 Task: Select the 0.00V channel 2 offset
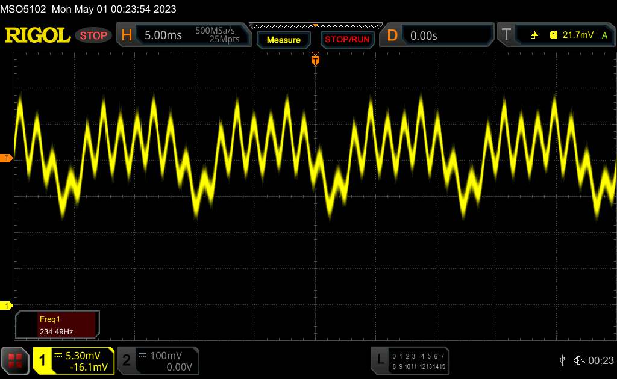pos(179,367)
